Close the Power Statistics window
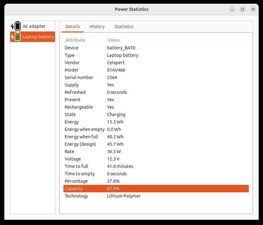Image resolution: width=263 pixels, height=225 pixels. point(253,9)
